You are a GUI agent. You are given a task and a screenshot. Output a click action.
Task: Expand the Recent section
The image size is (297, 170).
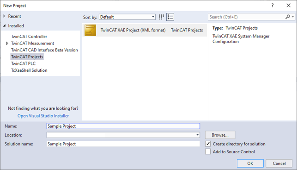click(5, 16)
